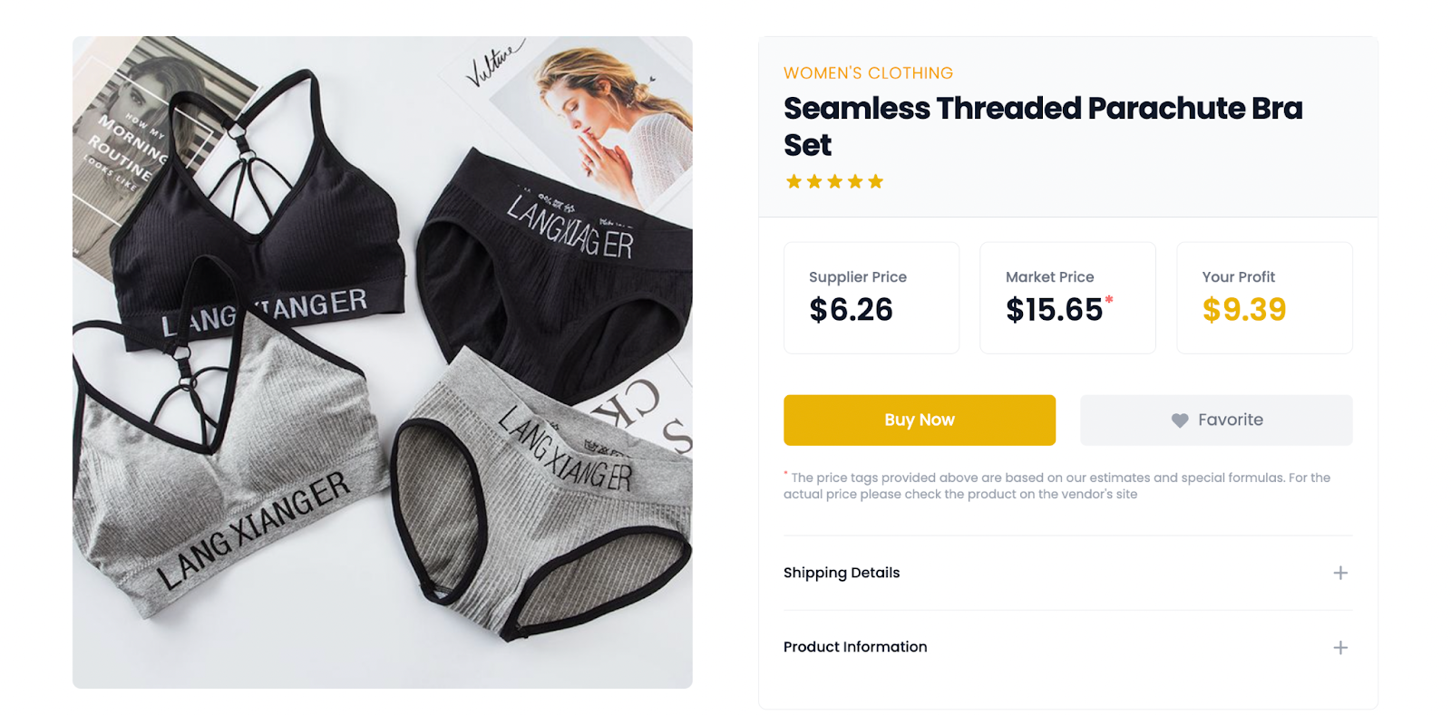Add product to favorites with the Favorite button
The height and width of the screenshot is (715, 1451).
coord(1216,420)
